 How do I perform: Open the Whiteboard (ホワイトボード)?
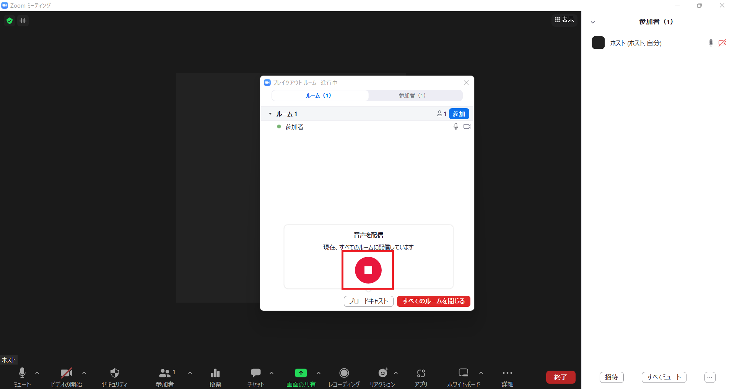(x=463, y=373)
